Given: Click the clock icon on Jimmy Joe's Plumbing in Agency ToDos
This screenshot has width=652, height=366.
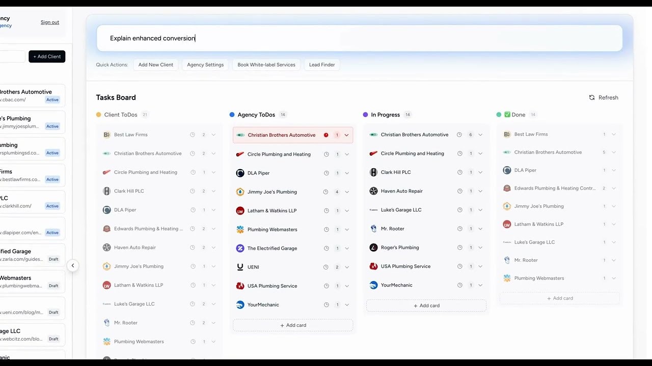Looking at the screenshot, I should pos(326,192).
